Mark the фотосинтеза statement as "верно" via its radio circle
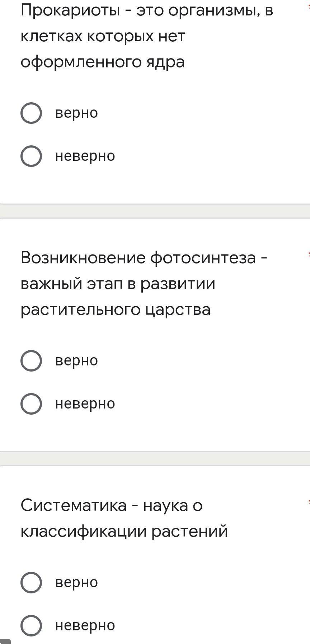 (31, 361)
